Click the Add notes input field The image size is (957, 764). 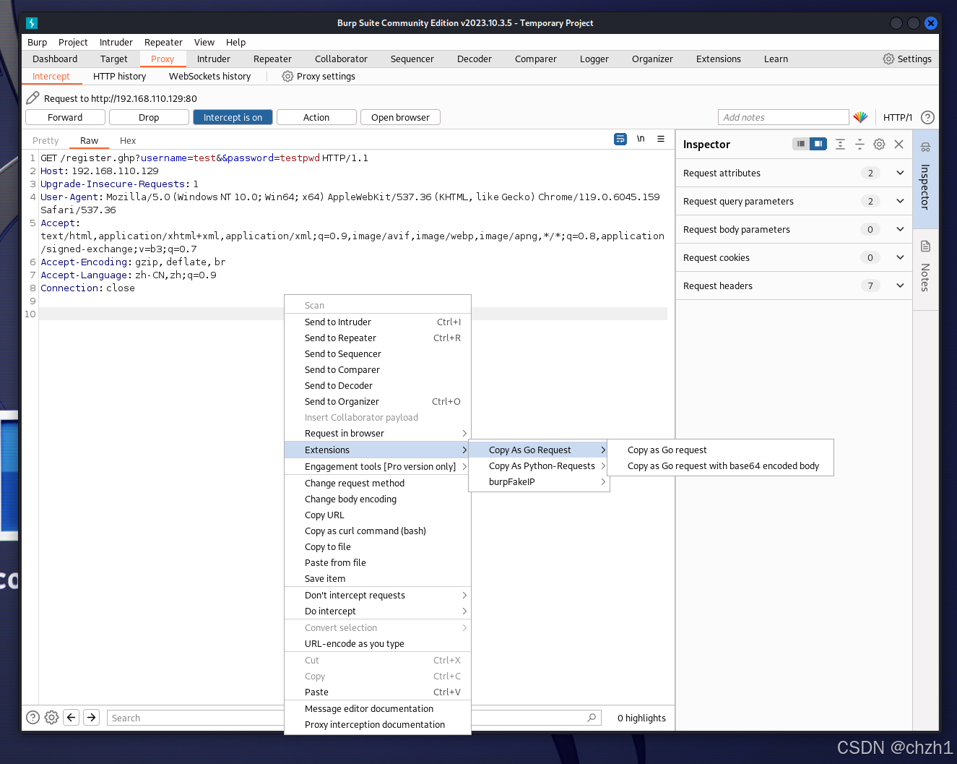[x=784, y=117]
